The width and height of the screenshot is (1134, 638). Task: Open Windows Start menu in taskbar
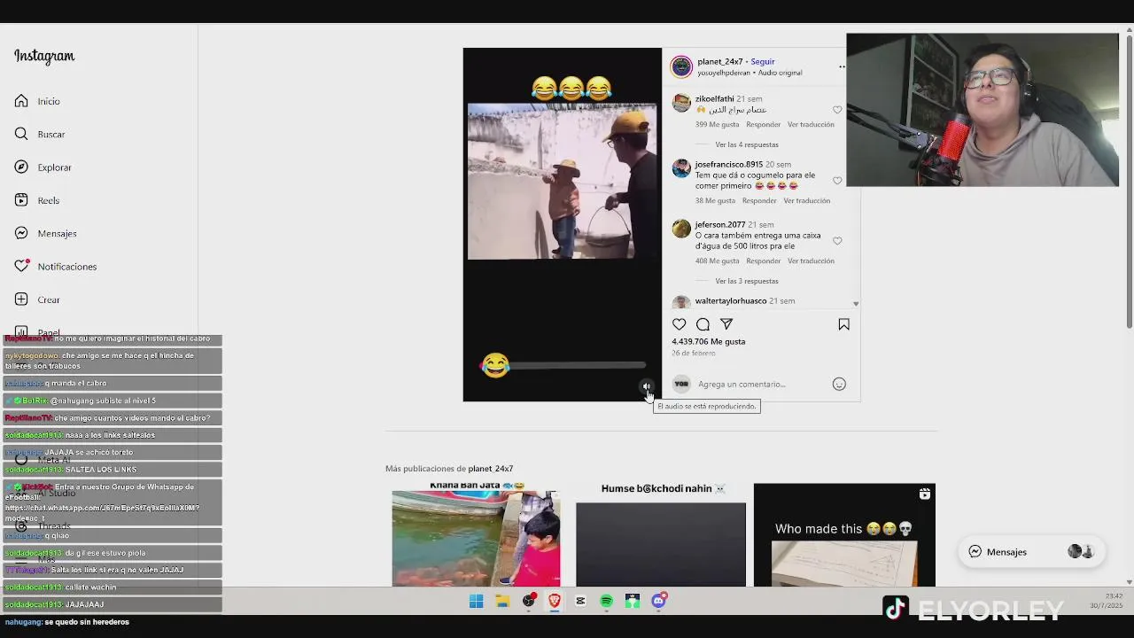476,601
